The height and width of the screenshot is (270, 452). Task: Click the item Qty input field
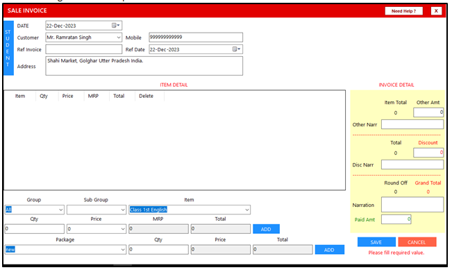[x=34, y=229]
